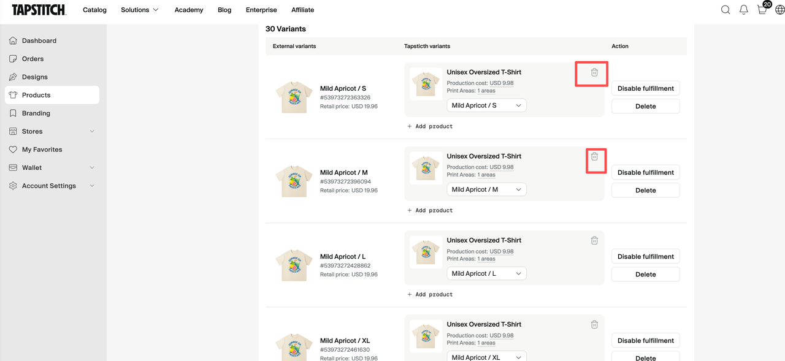The image size is (785, 361).
Task: Open notifications bell icon
Action: (743, 10)
